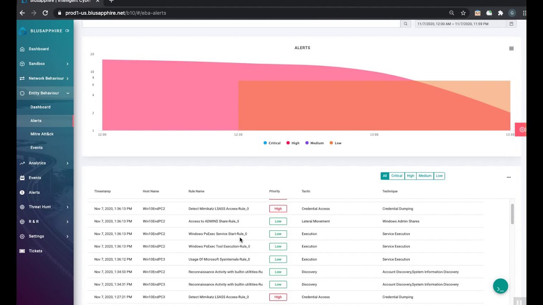Click the R & R icon
This screenshot has height=305, width=543.
(22, 222)
